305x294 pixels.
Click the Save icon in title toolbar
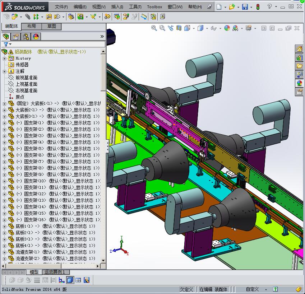click(245, 7)
